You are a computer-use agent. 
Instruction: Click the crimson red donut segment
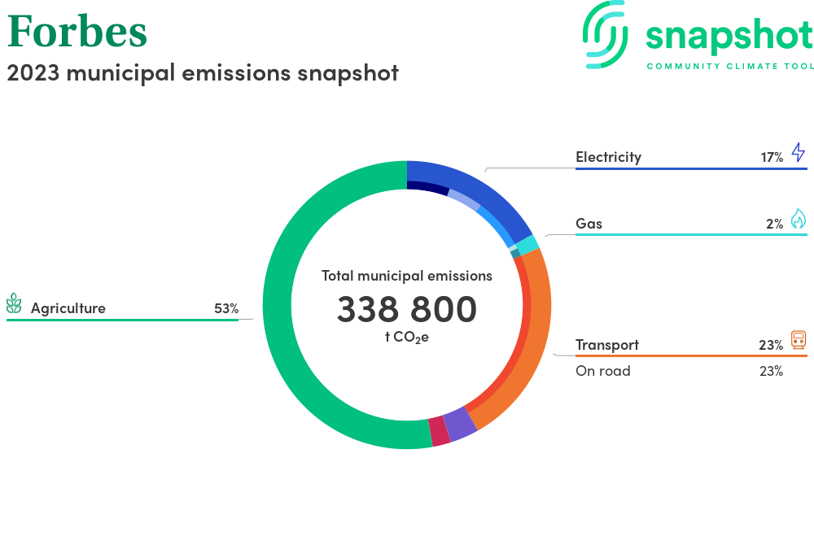click(440, 431)
